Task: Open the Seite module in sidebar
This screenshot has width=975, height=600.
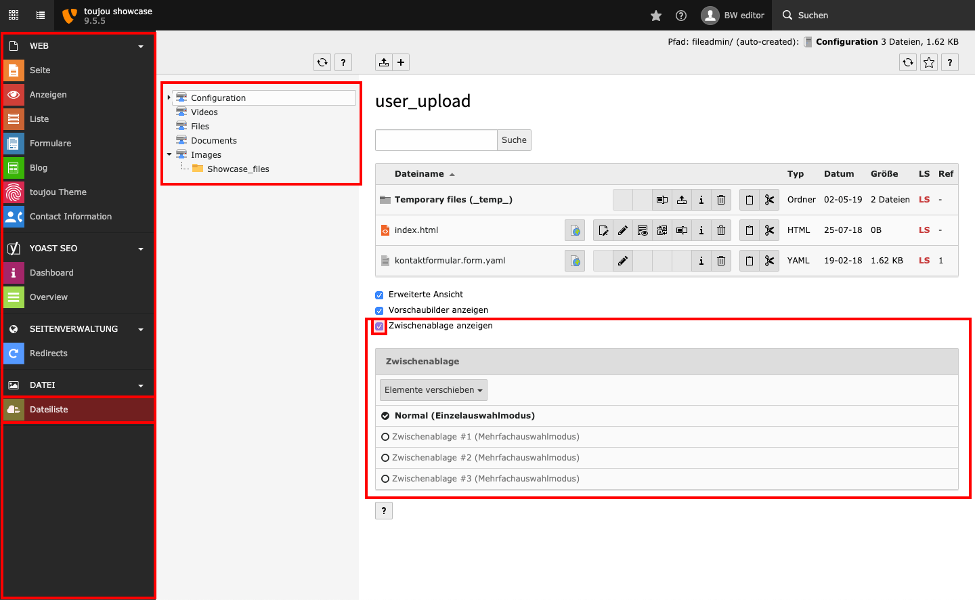Action: coord(40,70)
